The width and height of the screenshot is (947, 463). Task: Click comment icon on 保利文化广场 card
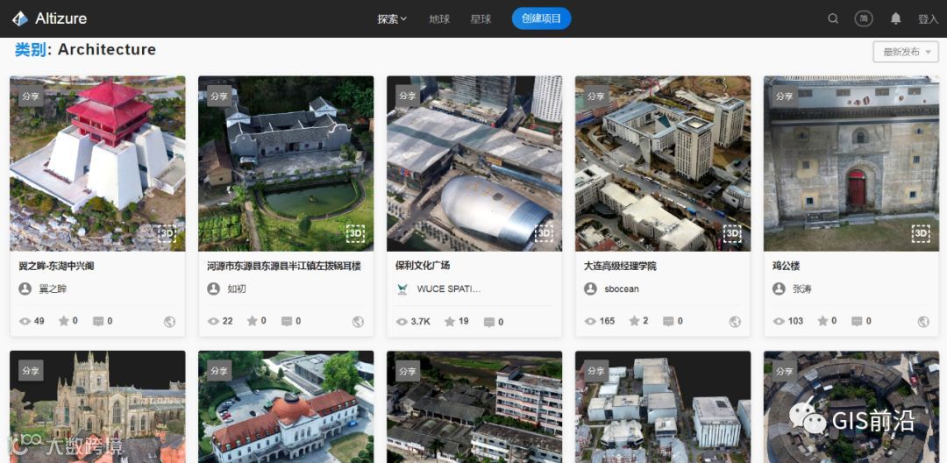click(489, 323)
